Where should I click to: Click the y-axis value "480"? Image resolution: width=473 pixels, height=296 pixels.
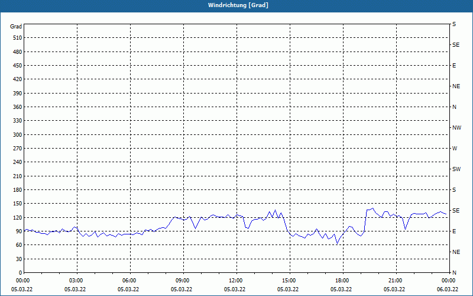point(18,52)
